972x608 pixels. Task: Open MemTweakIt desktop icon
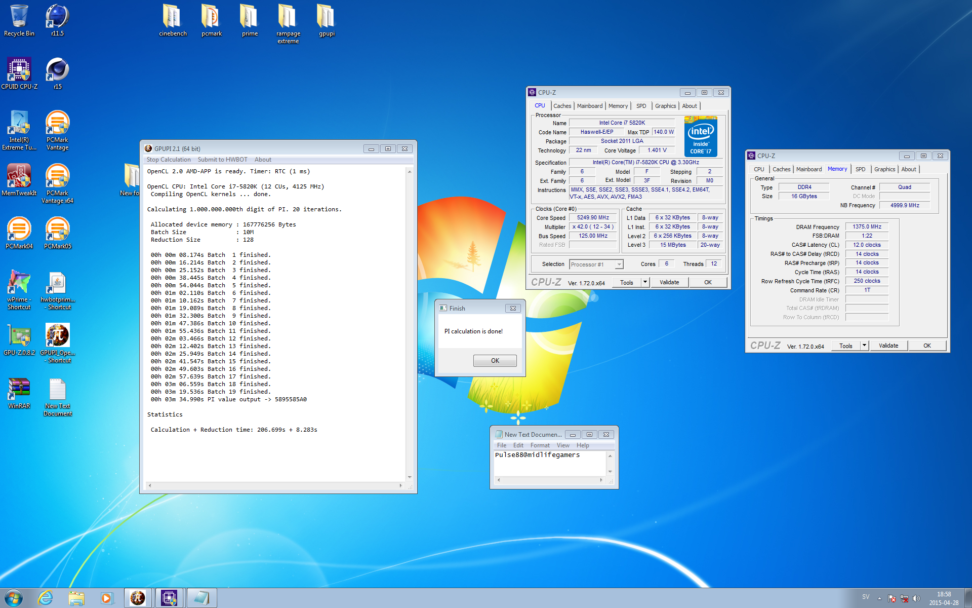click(x=19, y=180)
